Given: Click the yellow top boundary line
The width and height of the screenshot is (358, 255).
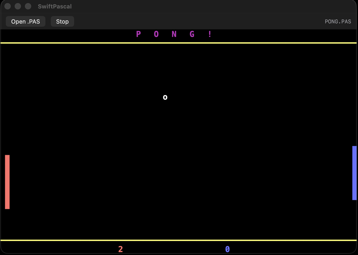Looking at the screenshot, I should (178, 43).
